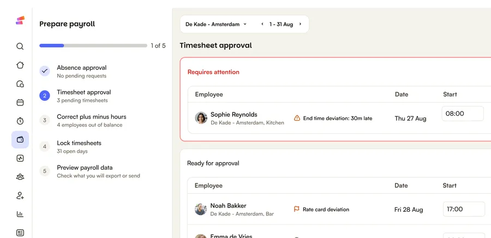The height and width of the screenshot is (238, 491).
Task: Click the 'Rate card deviation' text
Action: [x=326, y=210]
